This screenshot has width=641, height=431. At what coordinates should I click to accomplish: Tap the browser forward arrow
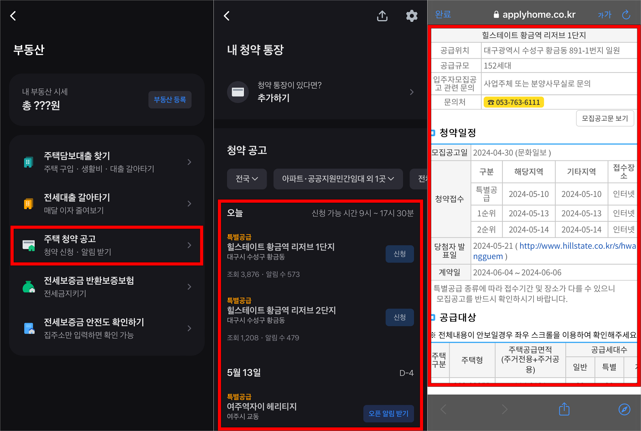[504, 409]
